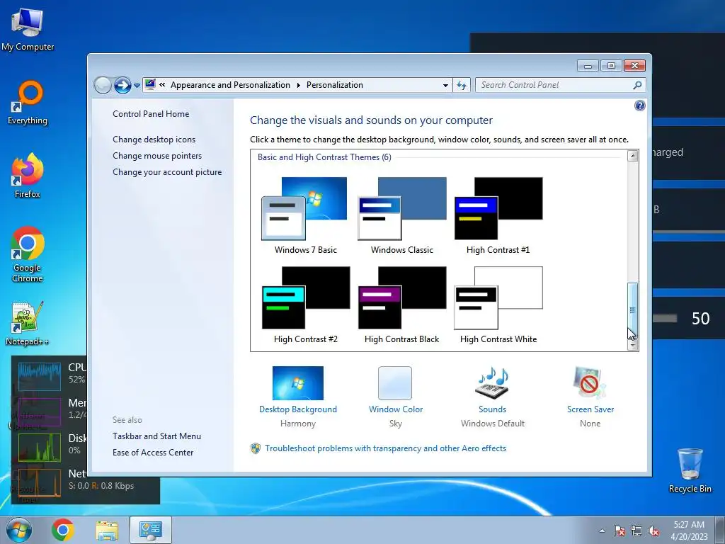Select the Windows Classic theme
This screenshot has width=725, height=544.
pos(402,215)
